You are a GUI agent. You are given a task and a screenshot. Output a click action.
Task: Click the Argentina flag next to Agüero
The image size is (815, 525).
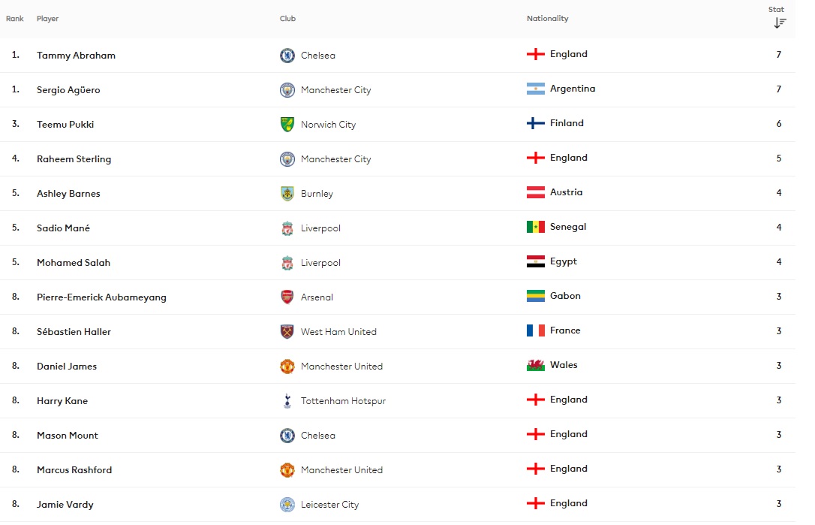click(535, 89)
